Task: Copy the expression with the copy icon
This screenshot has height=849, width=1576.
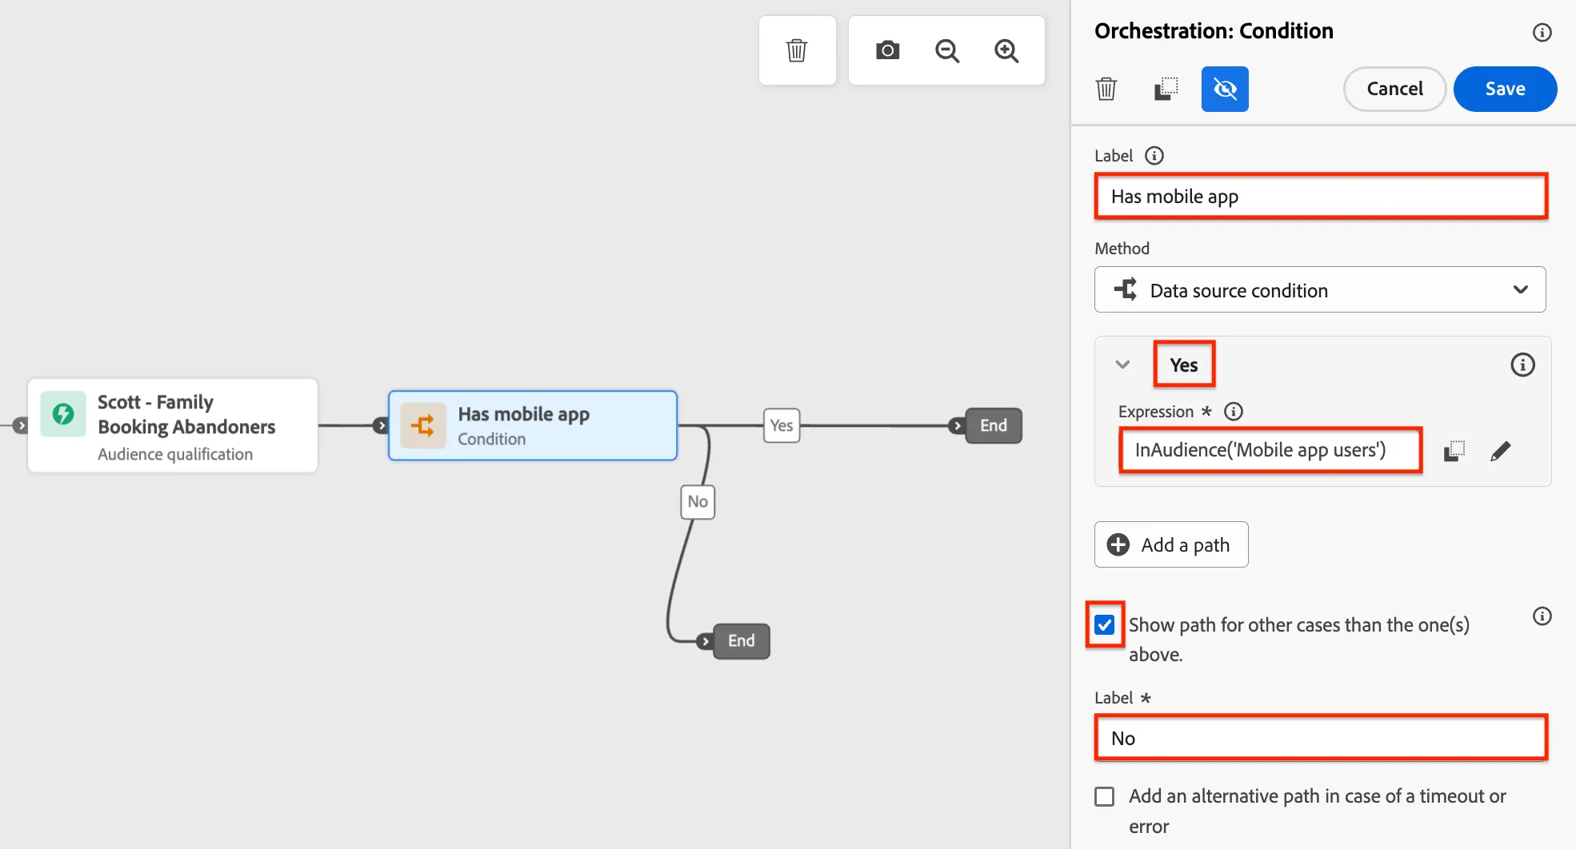Action: [x=1454, y=451]
